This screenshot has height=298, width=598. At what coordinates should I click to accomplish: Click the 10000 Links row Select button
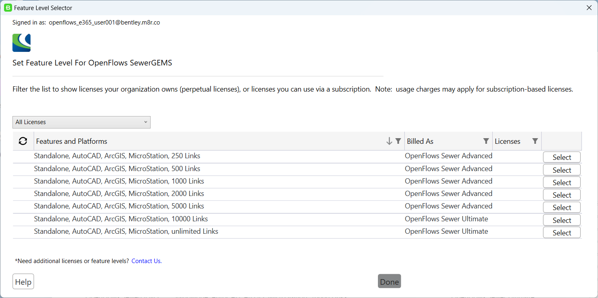[561, 220]
